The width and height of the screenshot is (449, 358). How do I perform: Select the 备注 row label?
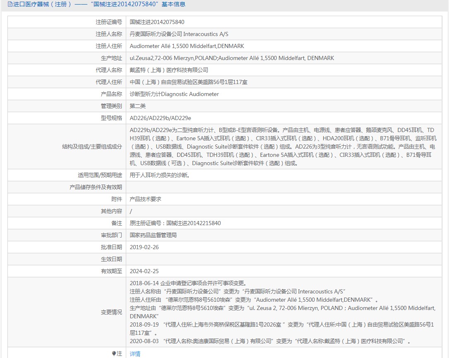pos(117,223)
